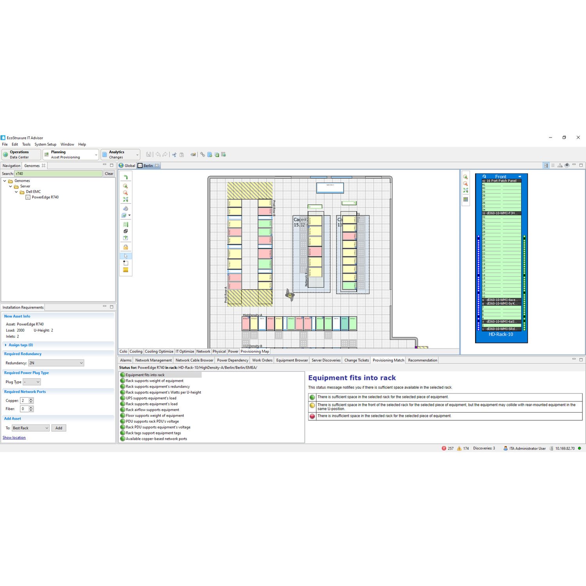Switch to the 3D view icon
The height and width of the screenshot is (586, 586).
point(567,166)
